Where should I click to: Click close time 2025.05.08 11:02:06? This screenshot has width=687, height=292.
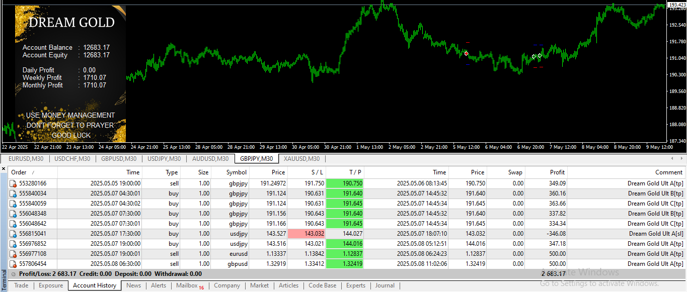click(x=422, y=264)
